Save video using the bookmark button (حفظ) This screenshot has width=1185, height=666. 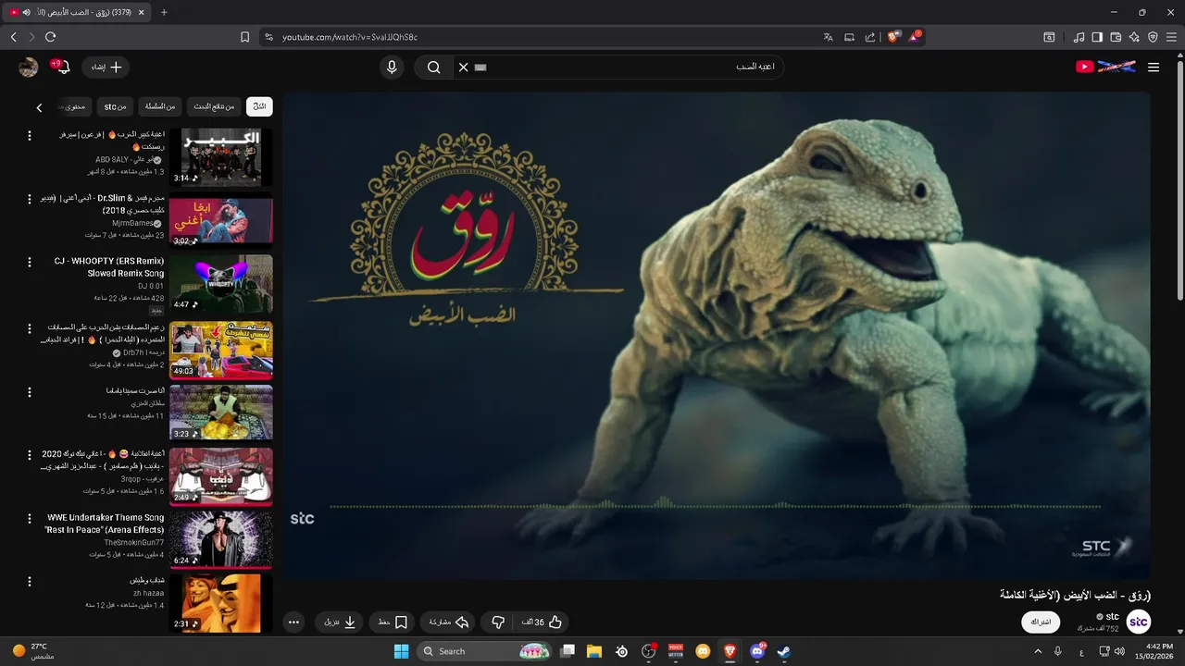(x=391, y=623)
